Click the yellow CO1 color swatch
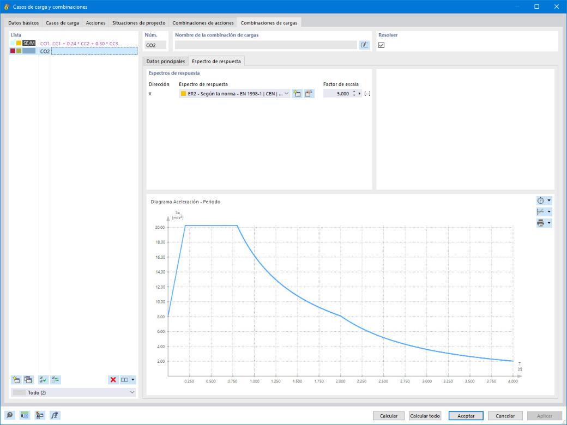The height and width of the screenshot is (425, 567). click(19, 43)
